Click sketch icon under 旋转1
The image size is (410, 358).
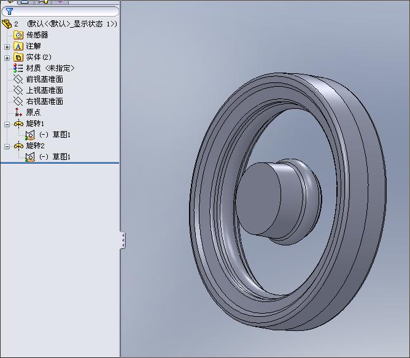[x=30, y=135]
